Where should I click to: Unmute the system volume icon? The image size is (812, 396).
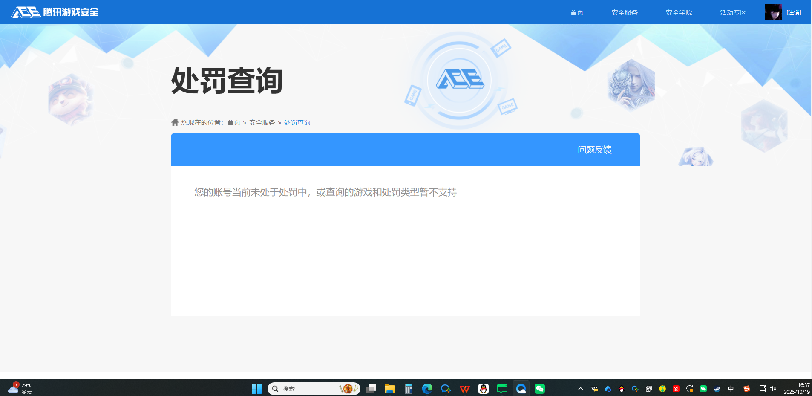772,389
